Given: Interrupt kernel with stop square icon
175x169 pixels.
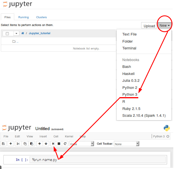Looking at the screenshot, I should (59, 144).
